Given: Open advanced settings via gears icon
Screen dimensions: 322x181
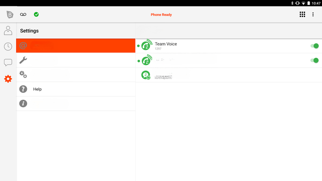Looking at the screenshot, I should click(x=23, y=75).
